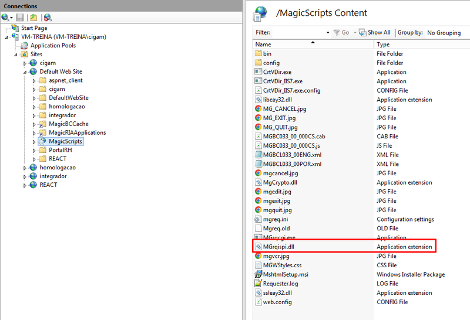Select mgvcr.jpg in the list

[276, 256]
